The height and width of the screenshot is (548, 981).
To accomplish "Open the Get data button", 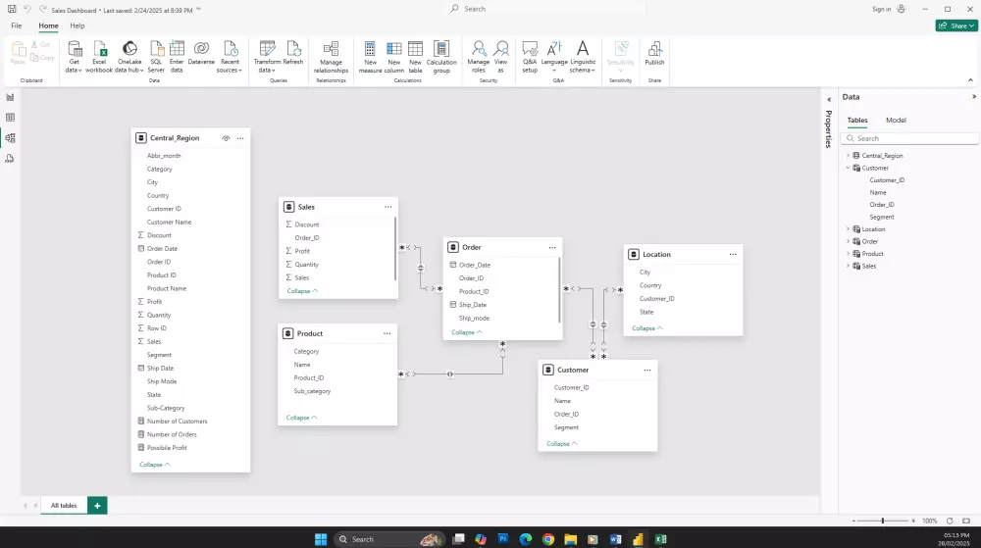I will [x=74, y=57].
